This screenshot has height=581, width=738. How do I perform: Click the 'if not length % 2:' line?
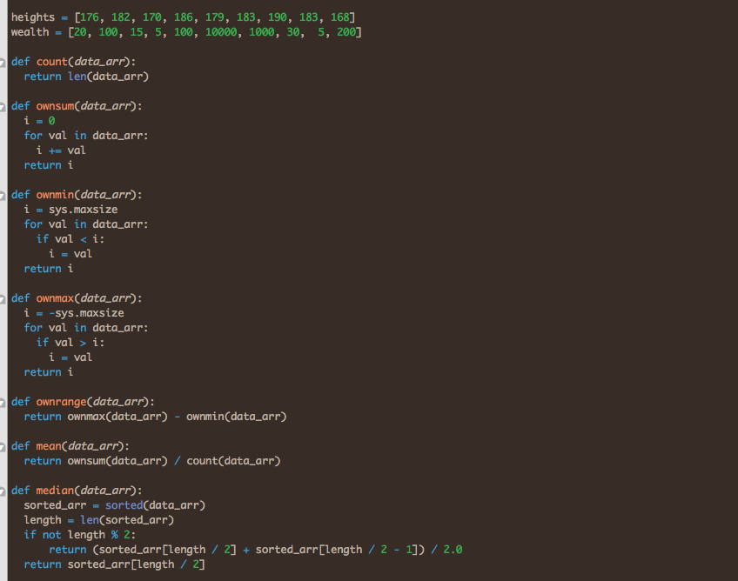pos(80,535)
